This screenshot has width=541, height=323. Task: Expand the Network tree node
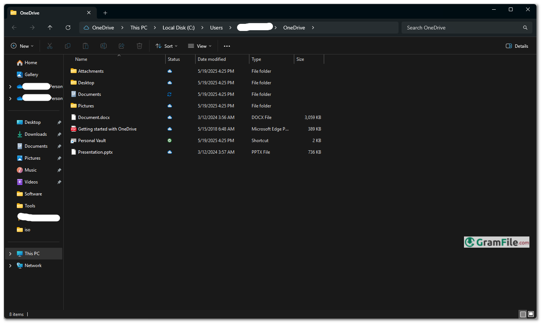click(10, 266)
